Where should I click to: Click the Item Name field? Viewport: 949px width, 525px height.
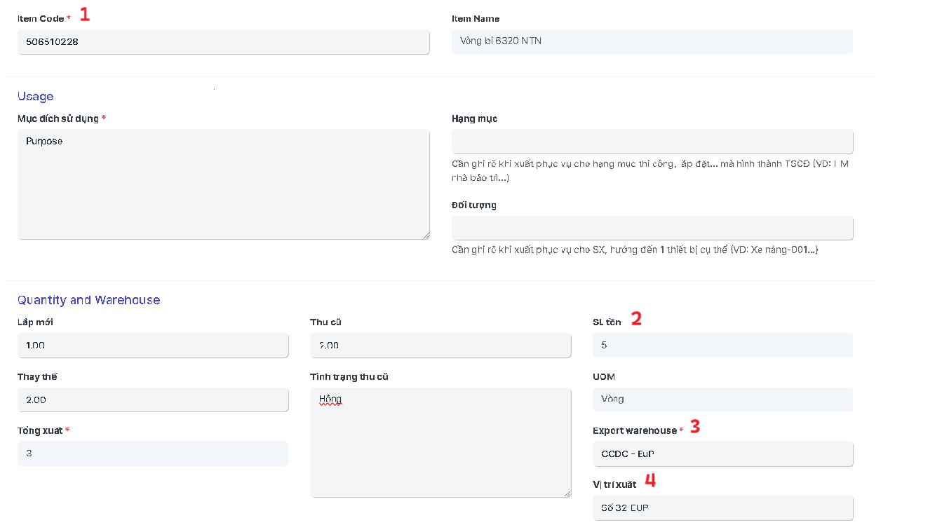(x=652, y=41)
